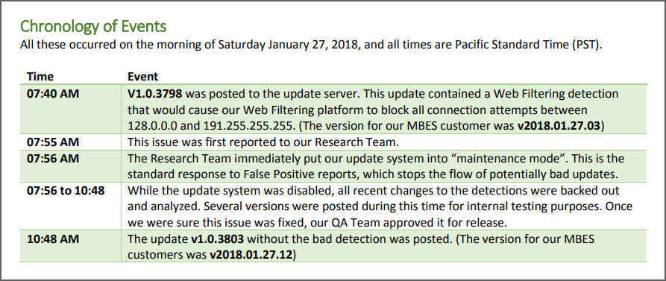Click the bold v1.0.3803 version text

click(217, 239)
